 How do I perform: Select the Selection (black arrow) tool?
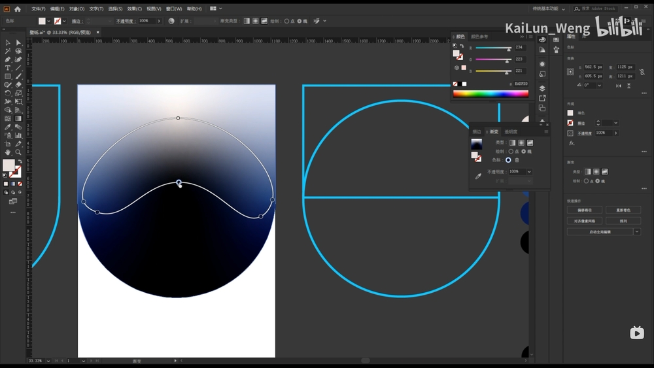7,42
